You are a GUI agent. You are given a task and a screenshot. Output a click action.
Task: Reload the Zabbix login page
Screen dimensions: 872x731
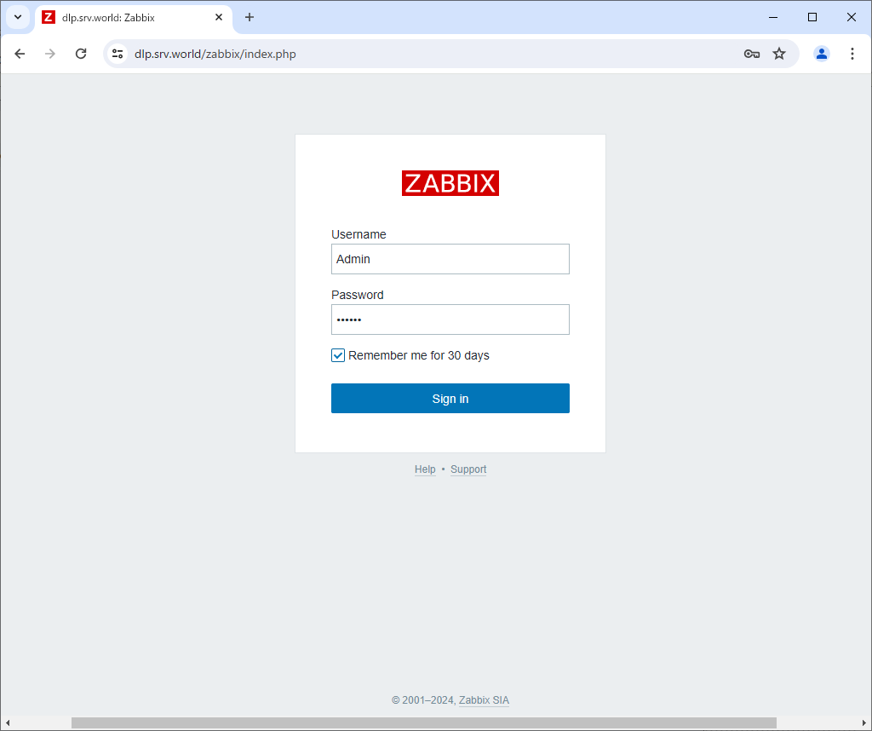(x=81, y=54)
